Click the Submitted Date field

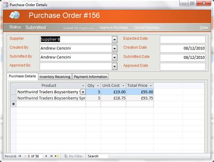[182, 58]
